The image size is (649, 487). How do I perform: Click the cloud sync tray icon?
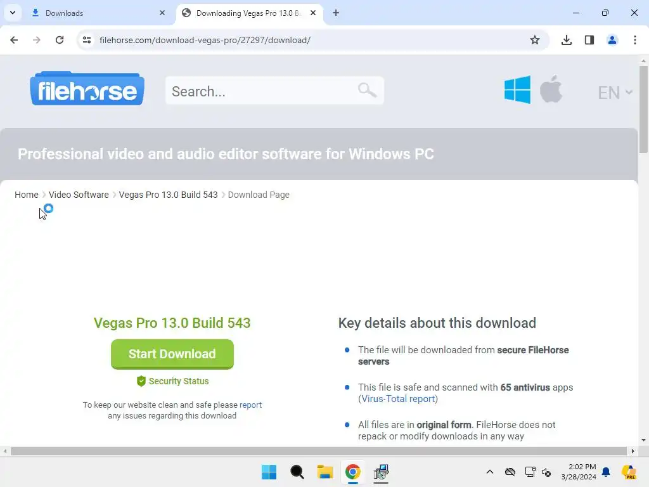(x=510, y=472)
